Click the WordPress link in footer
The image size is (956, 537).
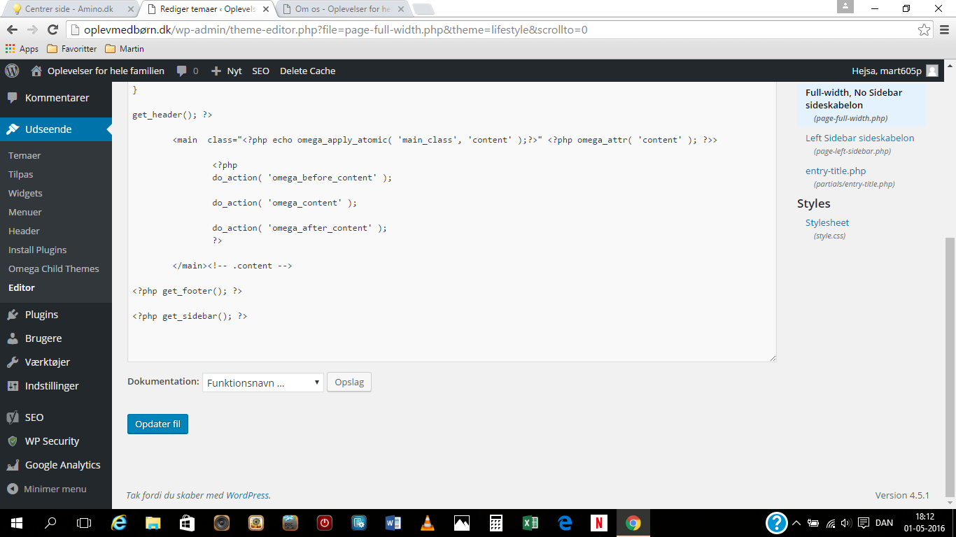247,495
